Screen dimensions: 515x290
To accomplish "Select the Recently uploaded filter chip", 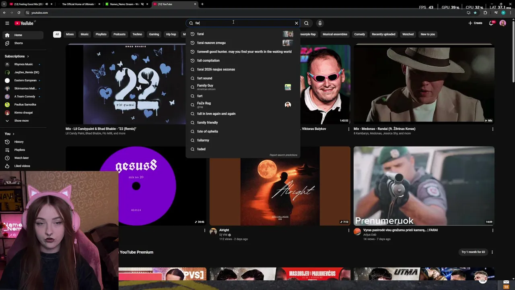I will point(383,34).
